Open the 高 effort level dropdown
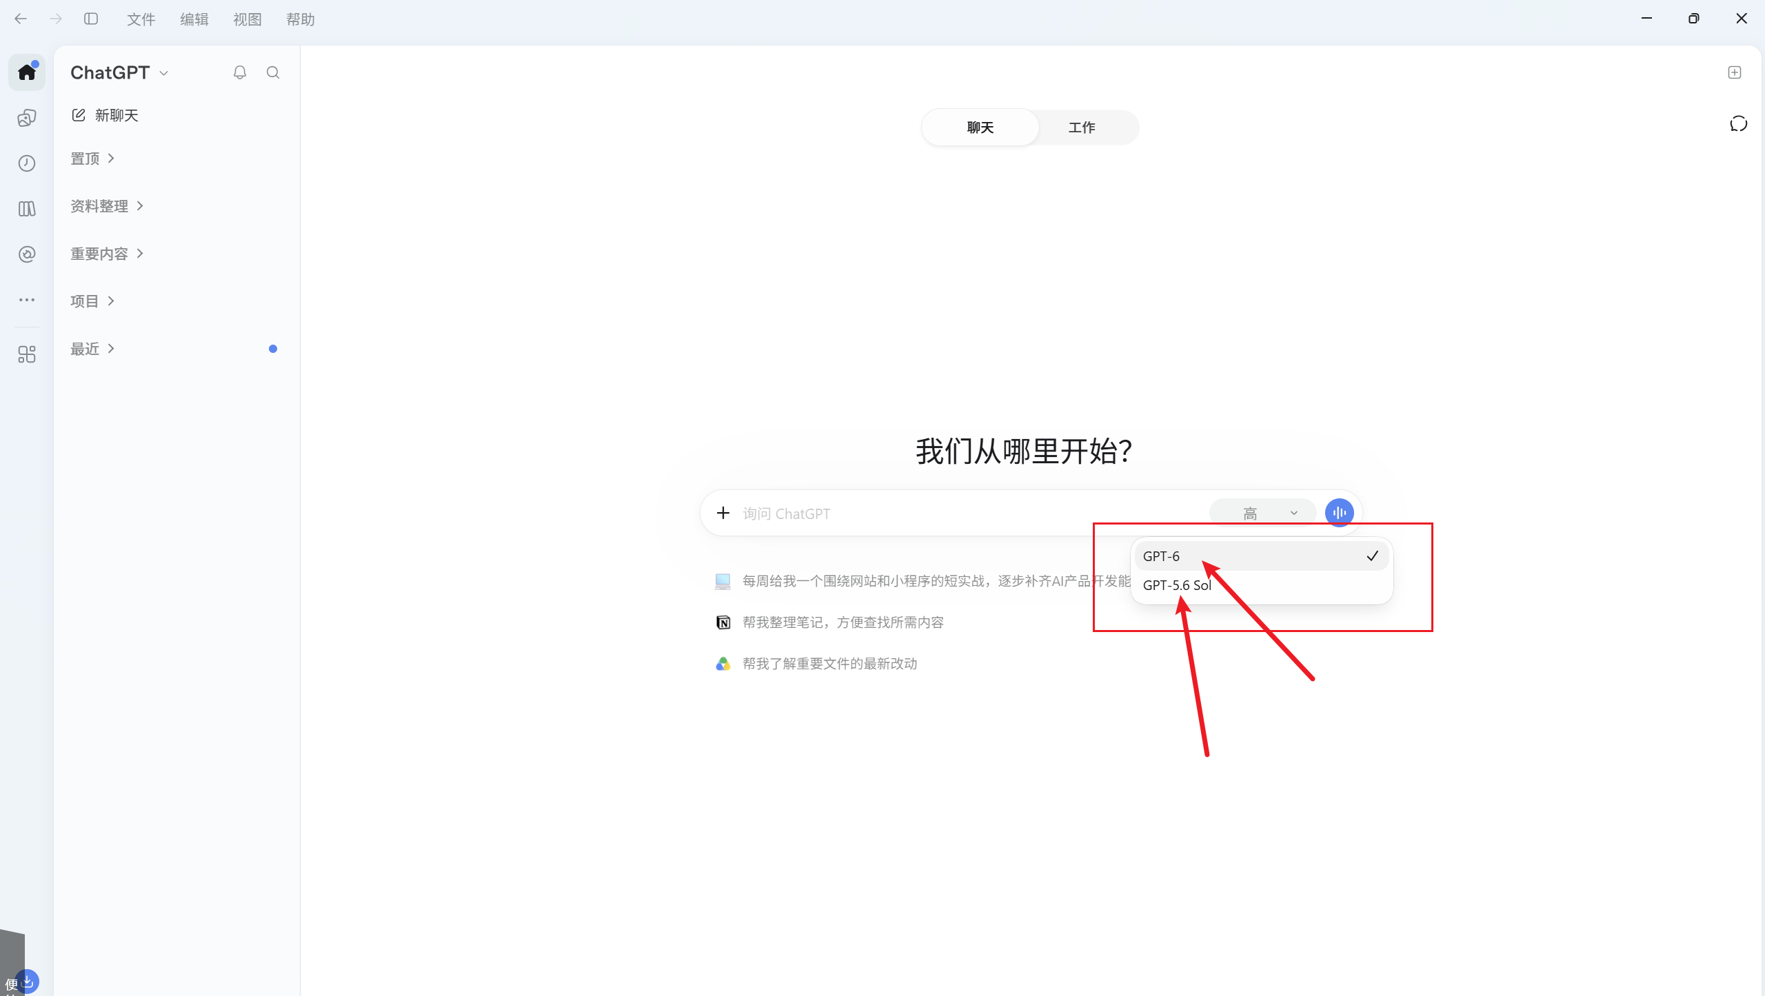1765x996 pixels. pos(1262,513)
